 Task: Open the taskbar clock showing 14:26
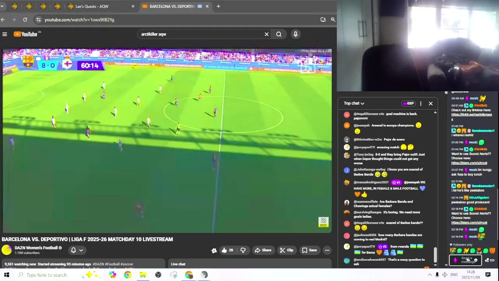click(x=471, y=275)
